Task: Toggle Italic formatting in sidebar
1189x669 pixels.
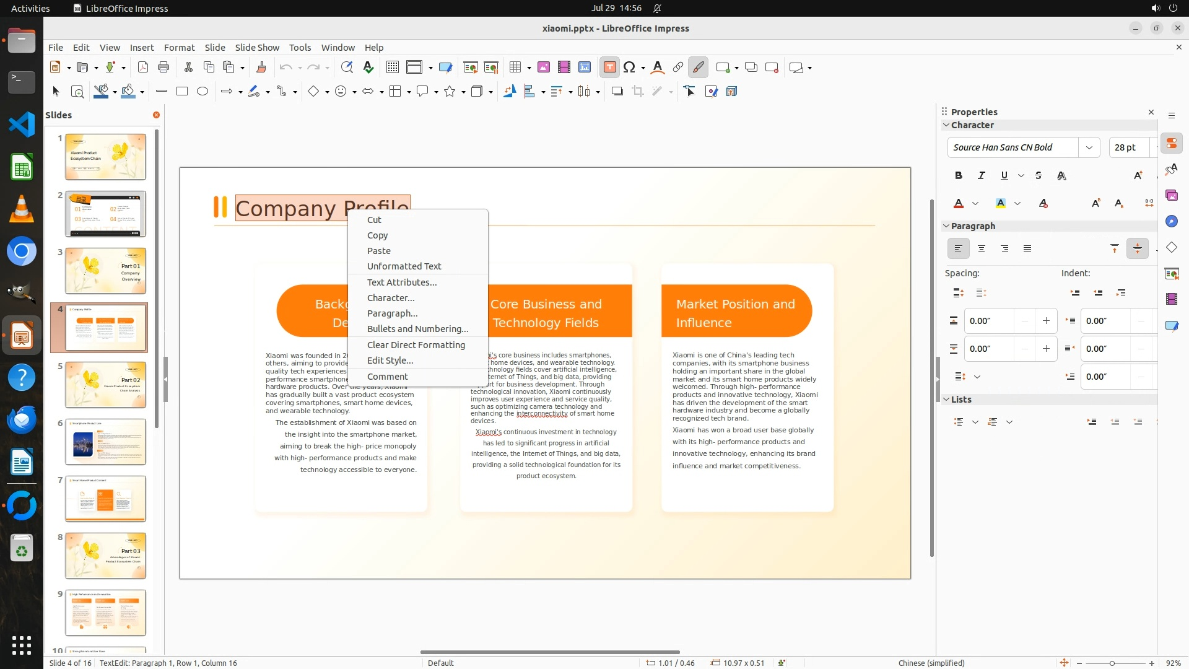Action: coord(982,175)
